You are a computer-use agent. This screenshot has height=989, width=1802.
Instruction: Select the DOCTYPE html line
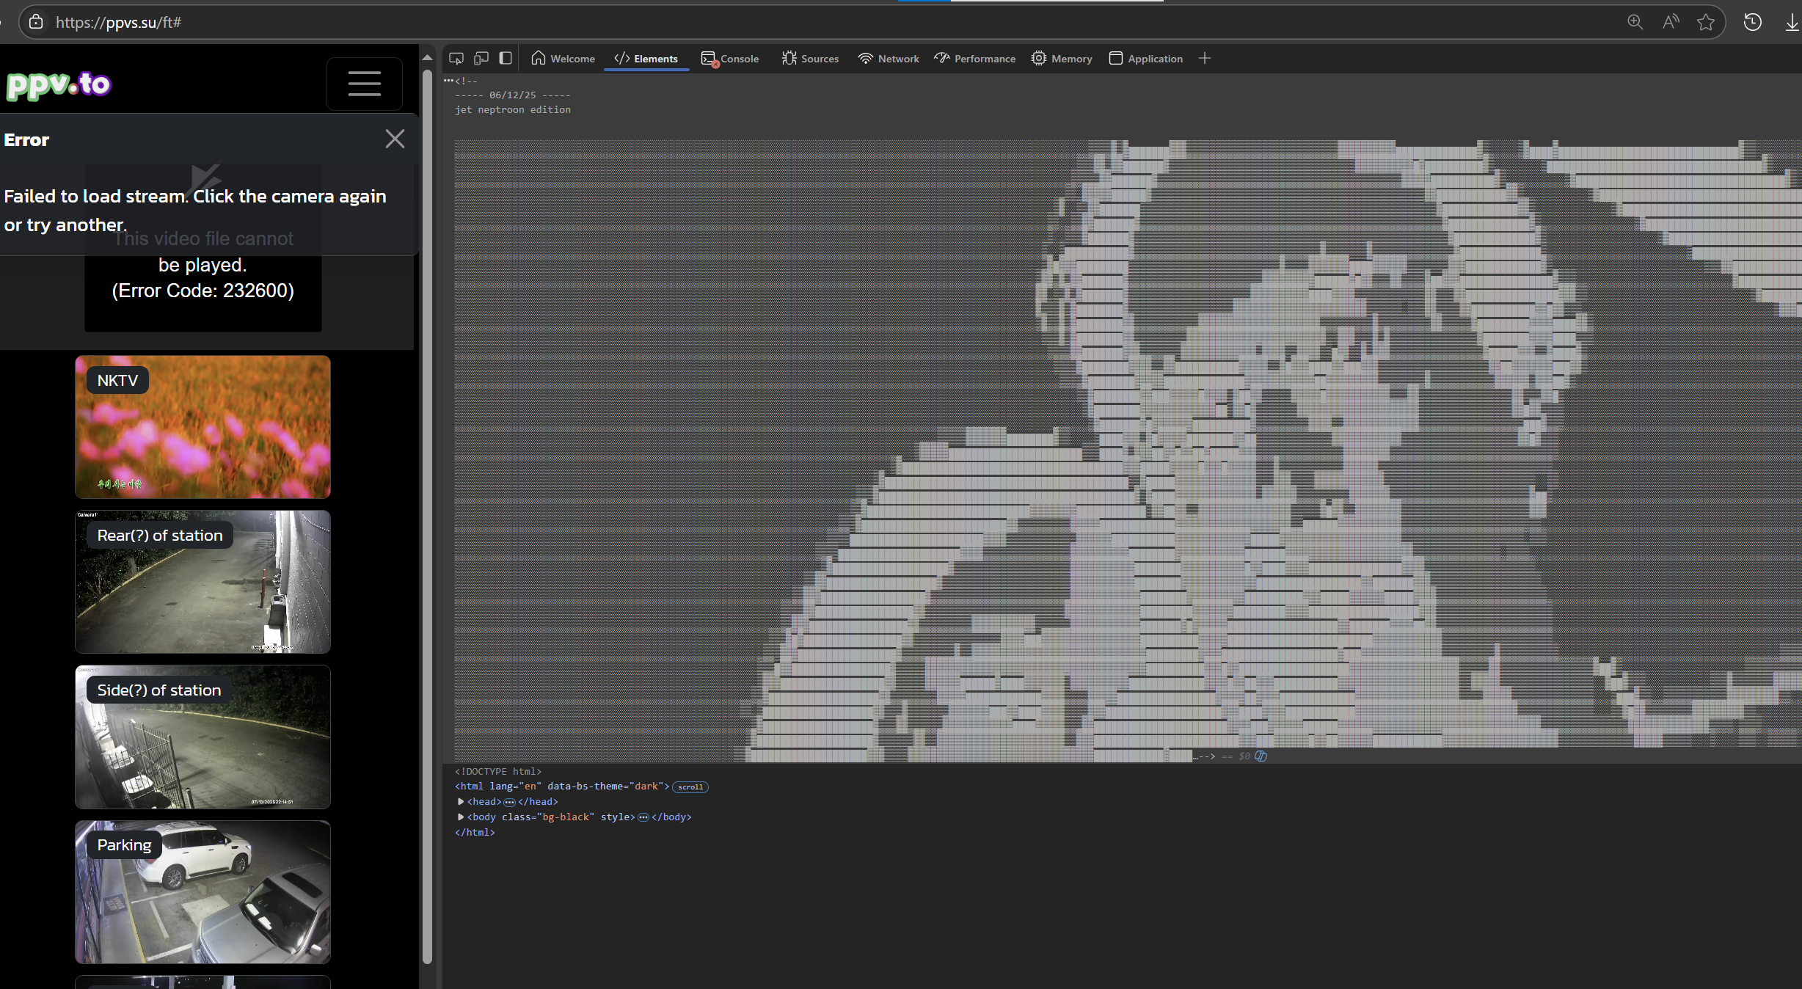pos(498,771)
